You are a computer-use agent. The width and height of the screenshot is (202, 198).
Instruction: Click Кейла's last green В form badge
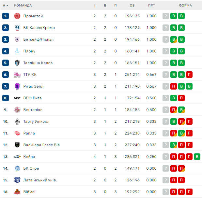[x=197, y=157]
